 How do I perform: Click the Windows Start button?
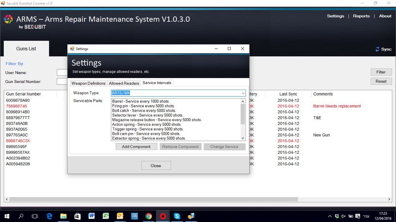point(7,216)
